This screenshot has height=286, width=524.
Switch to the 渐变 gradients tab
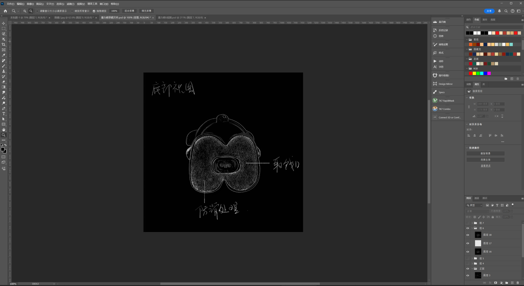coord(485,20)
